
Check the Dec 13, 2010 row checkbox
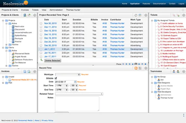pos(41,31)
